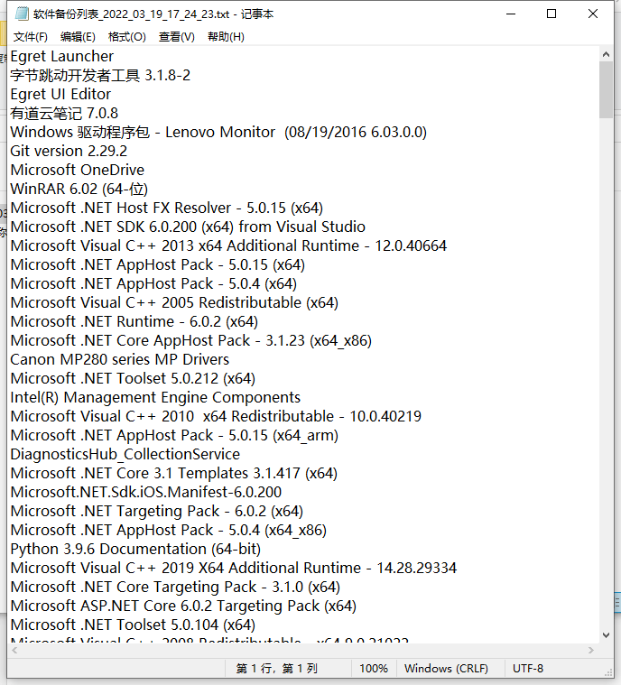
Task: Click the 'Visual C++ 2013 x64 Additional Runtime' line
Action: [x=228, y=245]
